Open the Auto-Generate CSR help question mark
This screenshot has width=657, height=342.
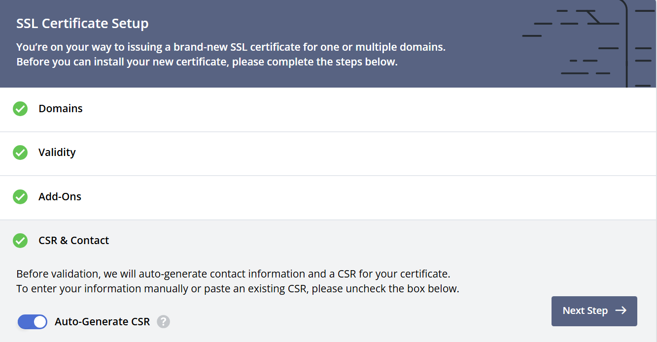[163, 322]
